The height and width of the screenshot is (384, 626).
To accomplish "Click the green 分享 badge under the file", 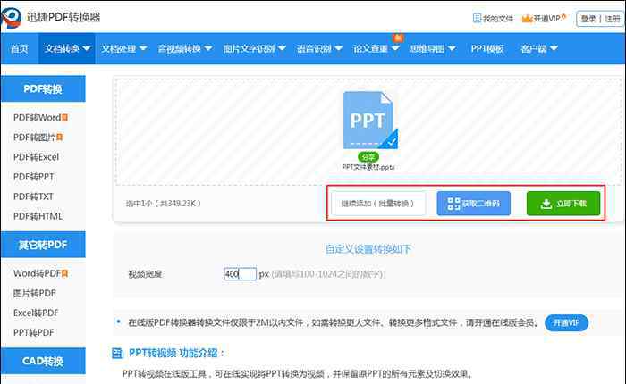I will 368,156.
